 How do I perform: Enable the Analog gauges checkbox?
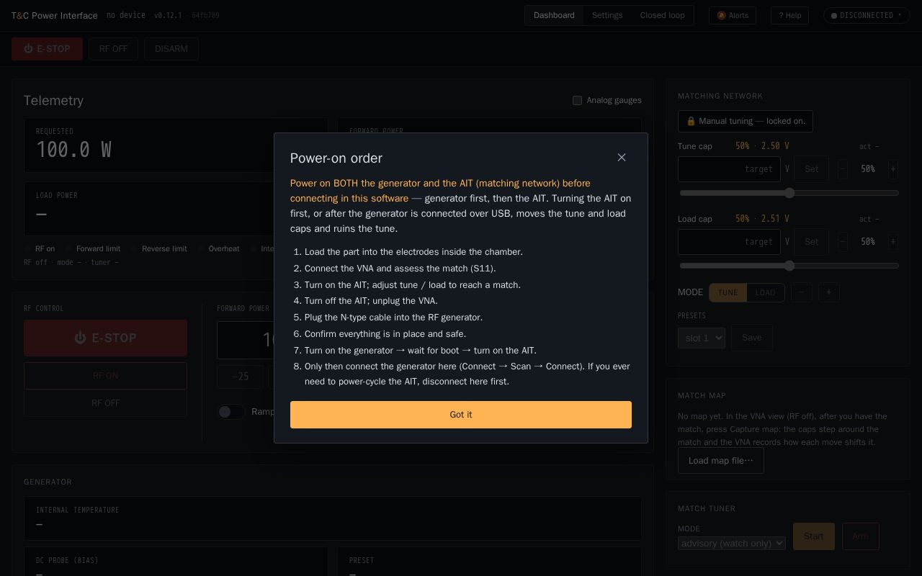pos(577,100)
